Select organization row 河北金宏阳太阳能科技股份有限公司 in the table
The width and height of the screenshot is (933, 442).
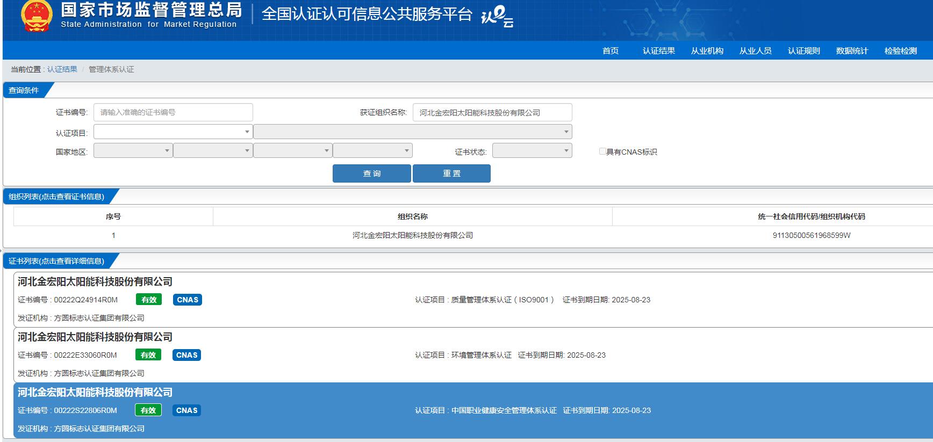413,235
